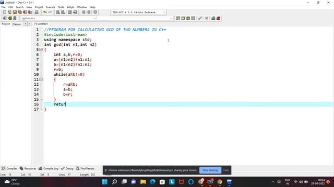Compile the program using Compile icon
Image resolution: width=334 pixels, height=187 pixels.
click(x=178, y=18)
